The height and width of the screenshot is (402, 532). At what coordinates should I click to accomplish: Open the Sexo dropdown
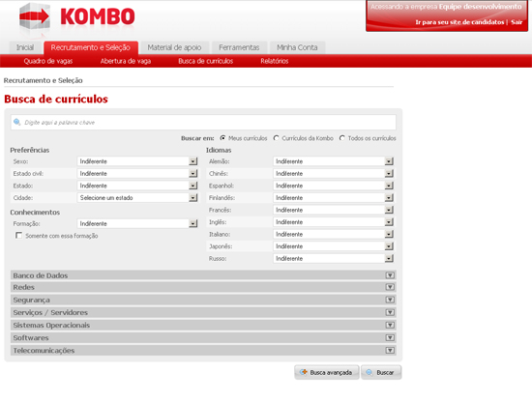137,161
